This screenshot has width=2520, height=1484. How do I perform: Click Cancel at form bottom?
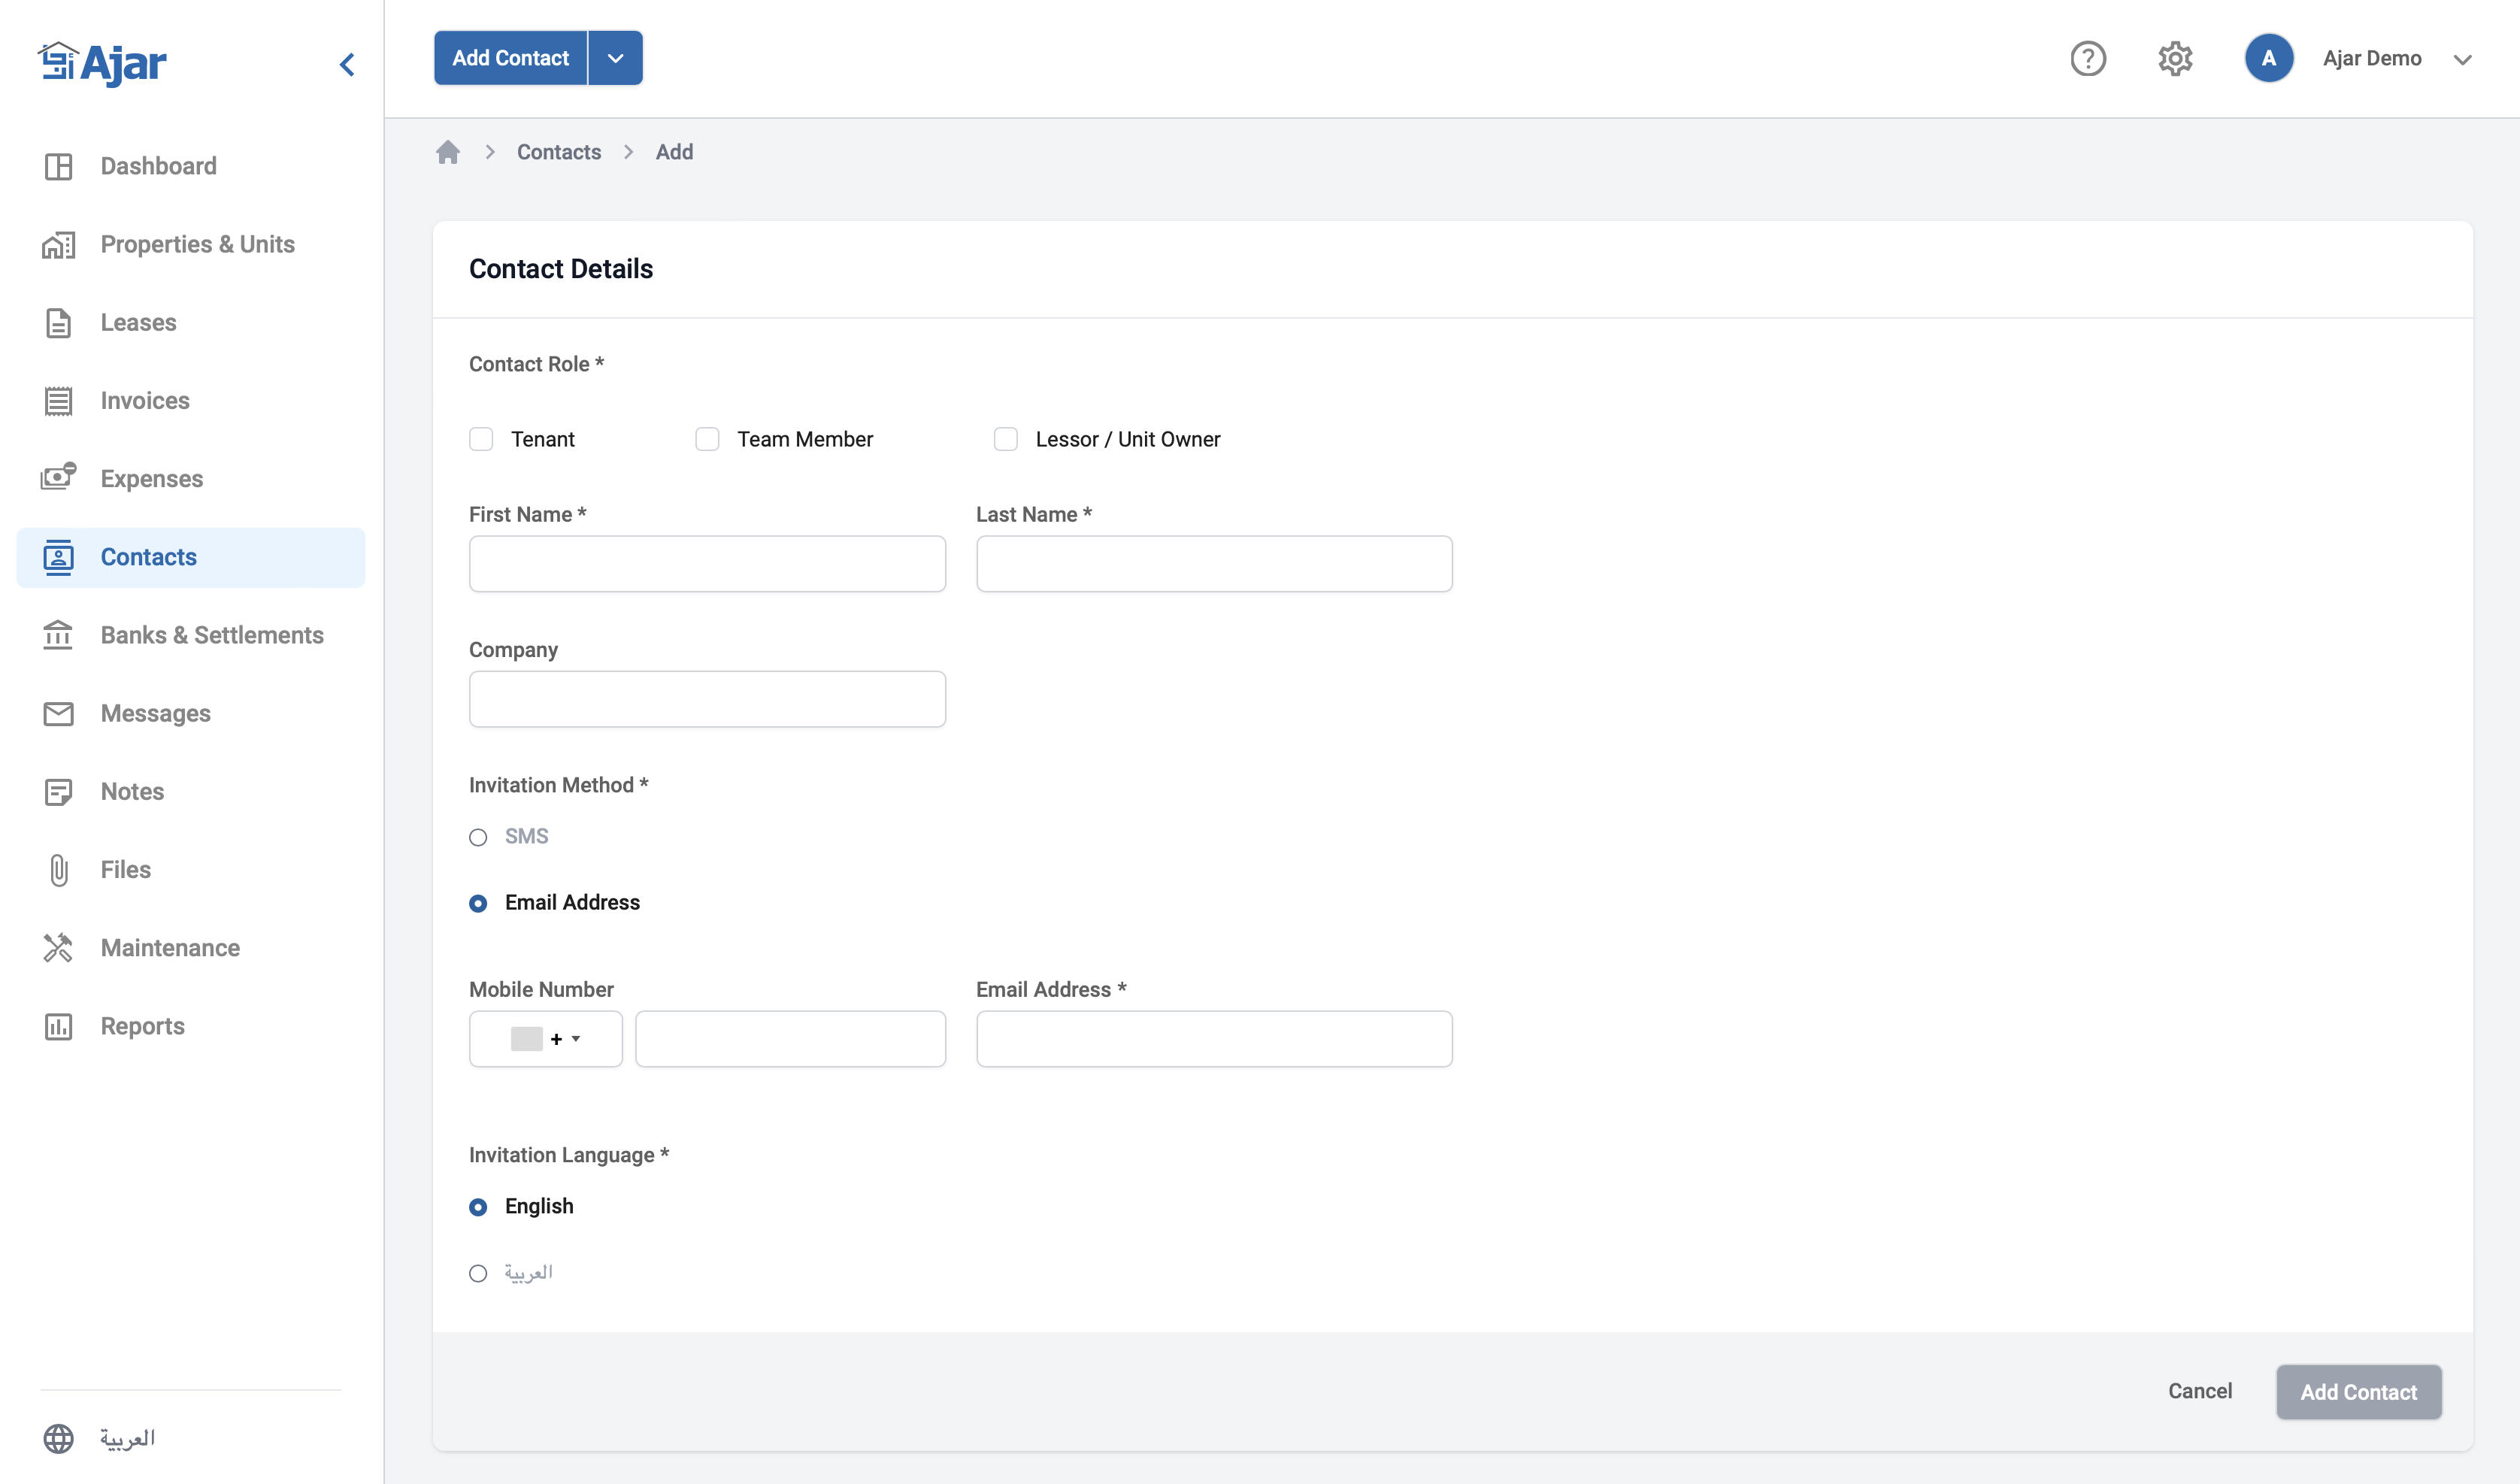(x=2199, y=1391)
